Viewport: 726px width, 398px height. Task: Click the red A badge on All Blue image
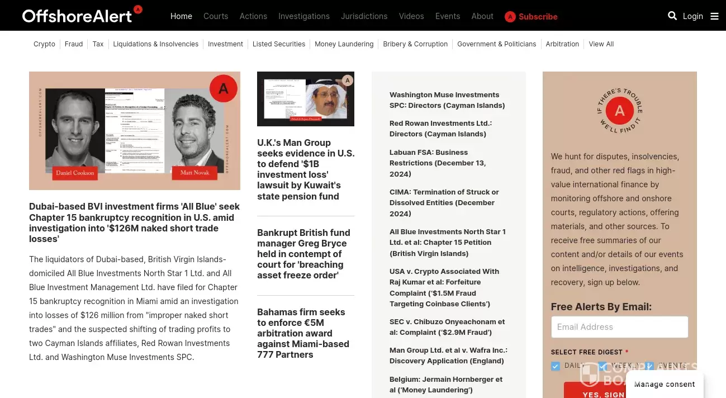(x=224, y=88)
